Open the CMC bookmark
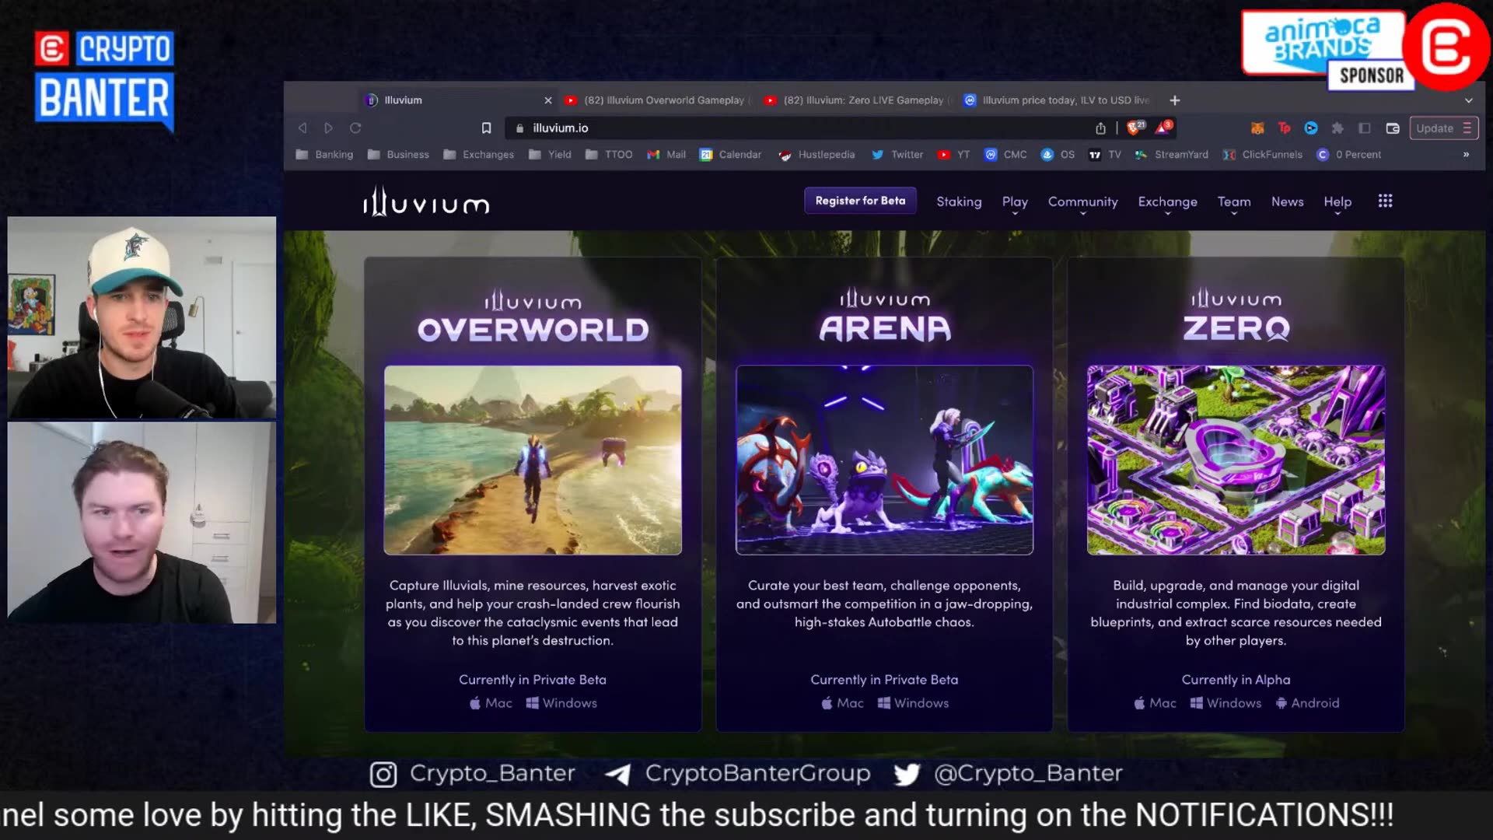 point(1005,155)
